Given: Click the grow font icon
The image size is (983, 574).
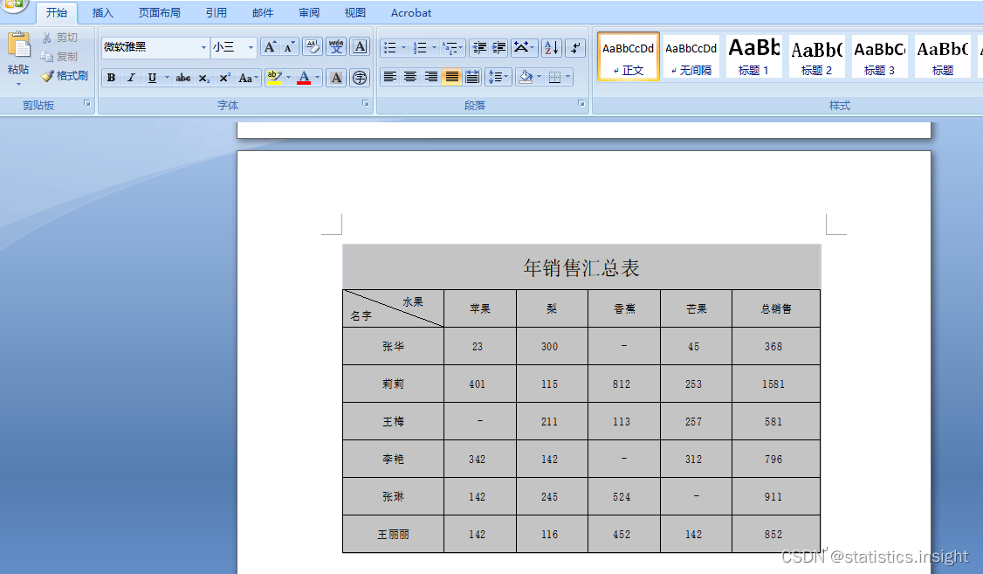Looking at the screenshot, I should pyautogui.click(x=270, y=47).
